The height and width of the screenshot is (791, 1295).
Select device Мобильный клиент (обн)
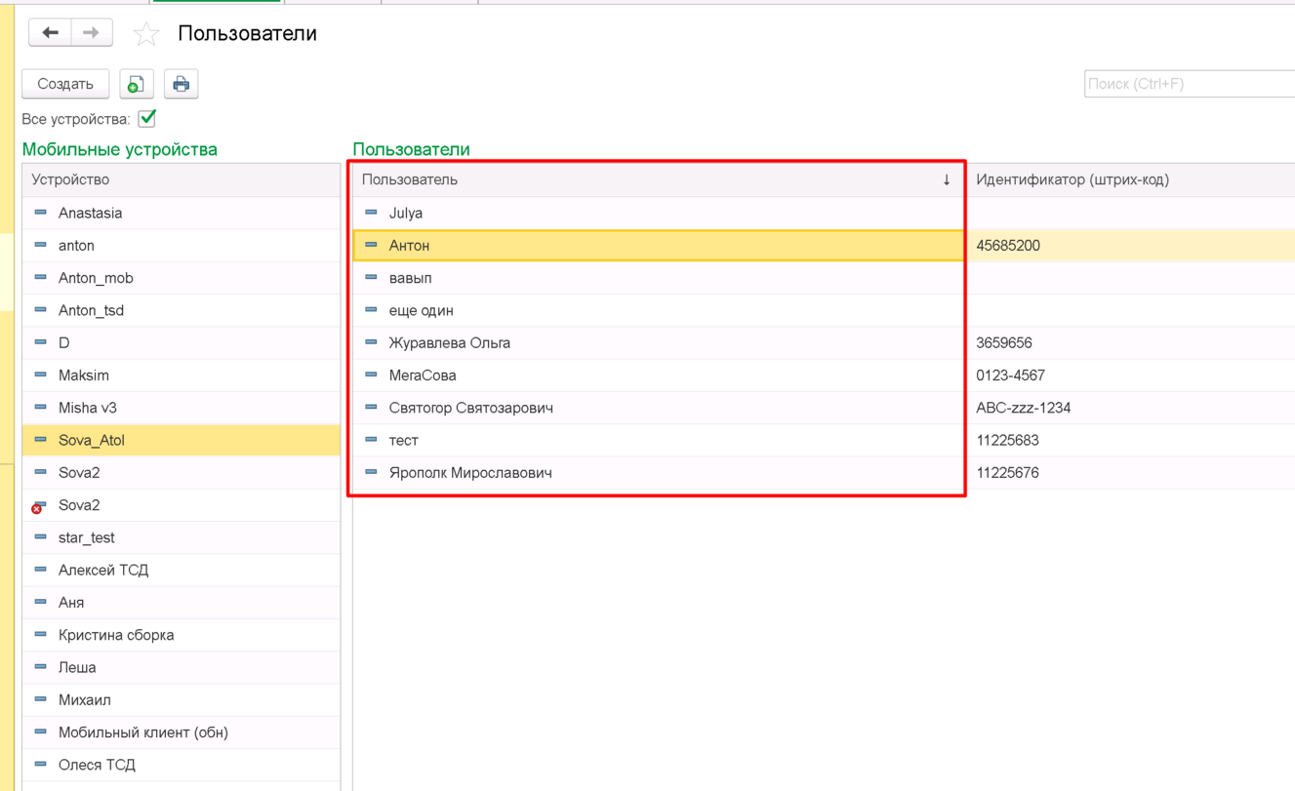click(142, 732)
